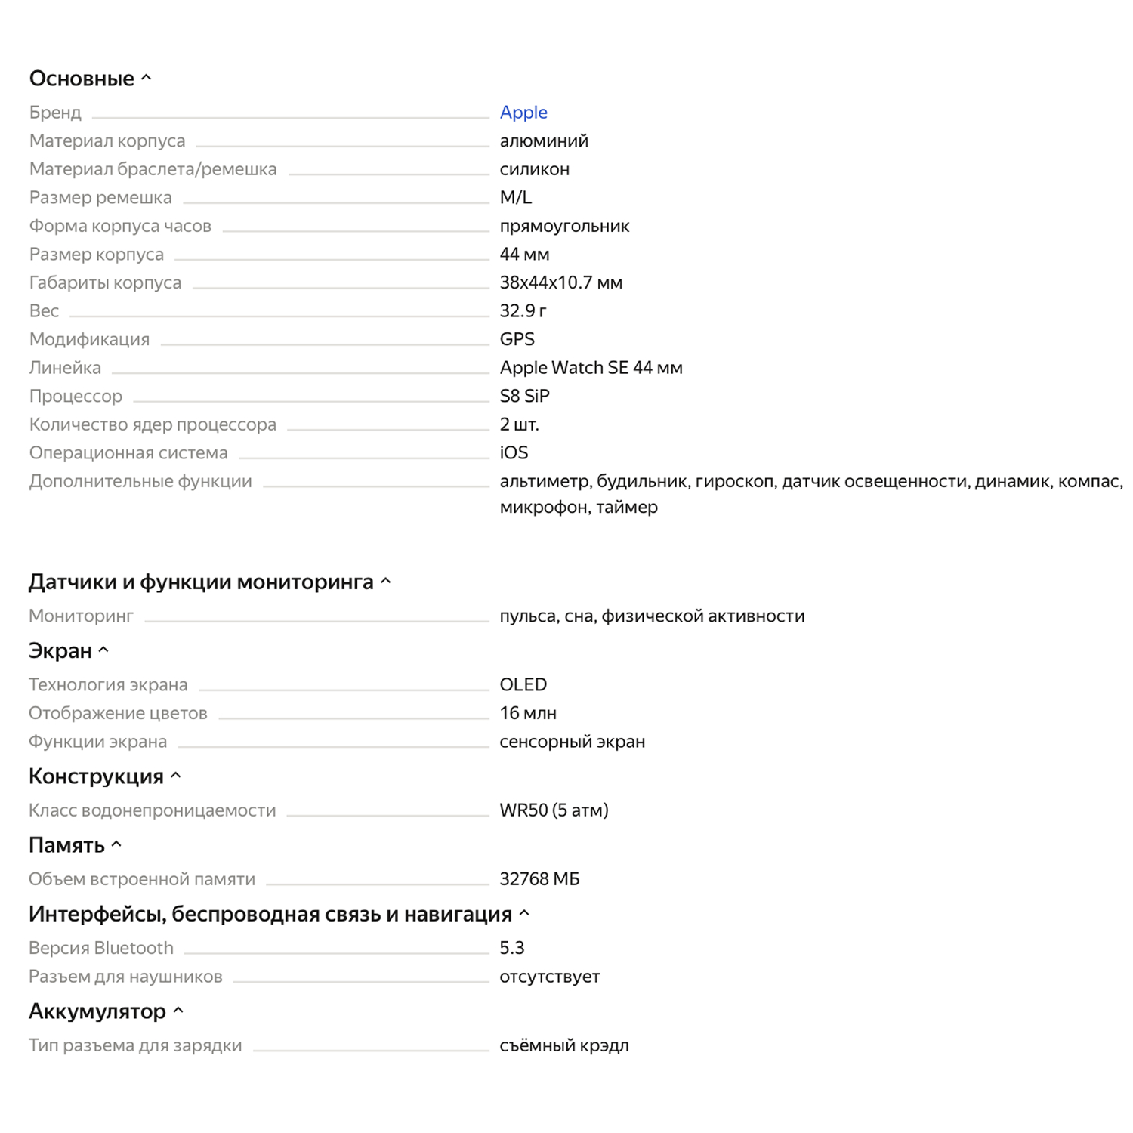Open the Apple brand link
Image resolution: width=1133 pixels, height=1133 pixels.
pos(523,112)
